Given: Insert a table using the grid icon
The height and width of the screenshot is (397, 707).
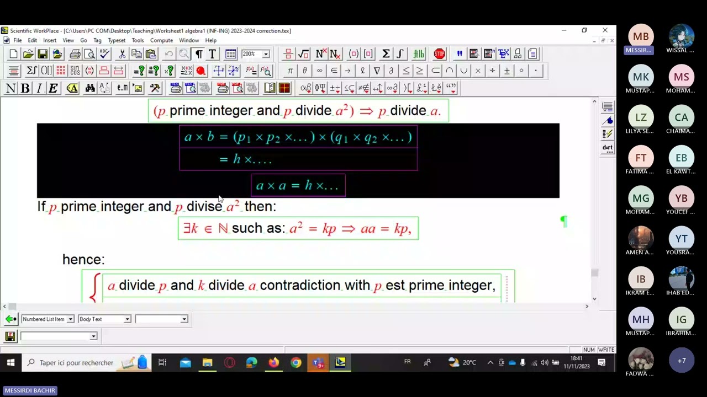Looking at the screenshot, I should [x=230, y=54].
